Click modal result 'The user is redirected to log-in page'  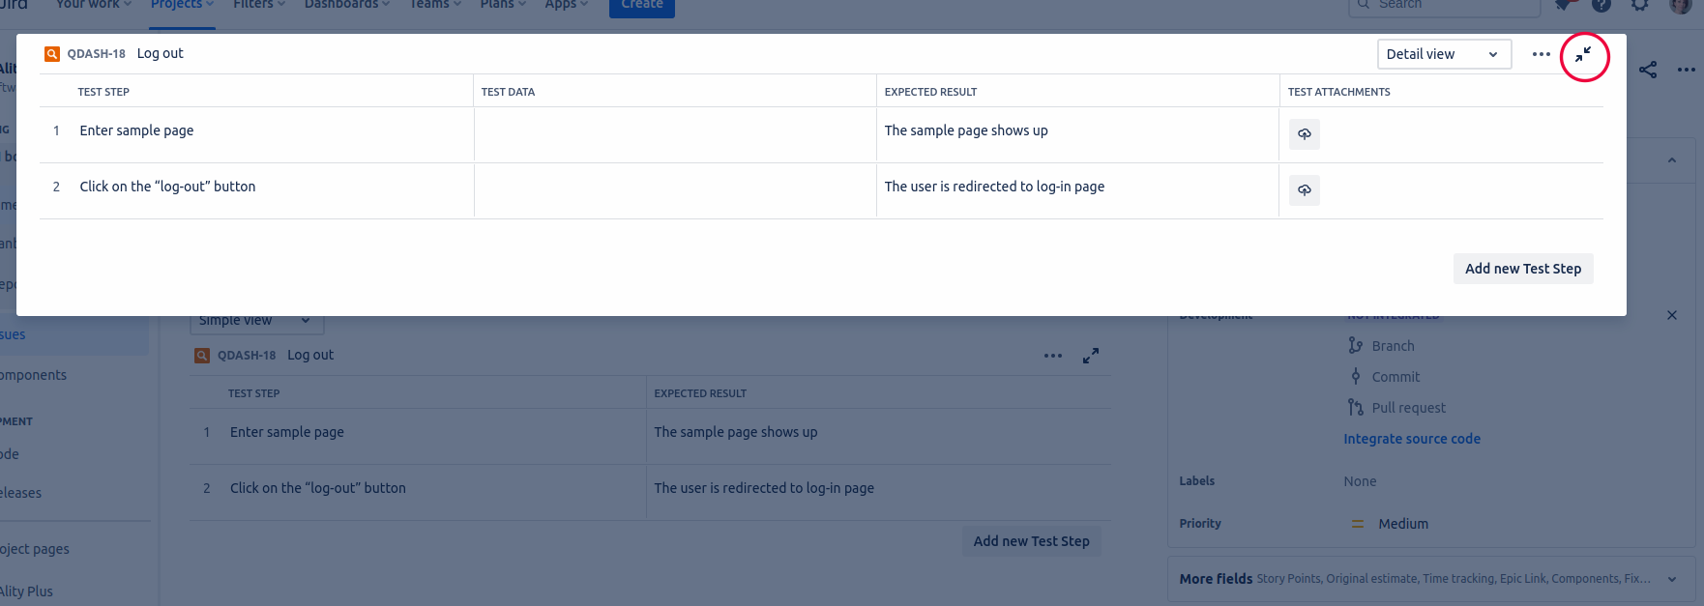[x=994, y=187]
